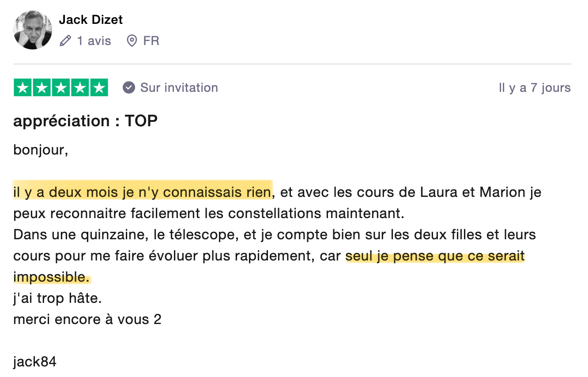Click the verified checkmark badge icon
This screenshot has height=377, width=588.
coord(128,87)
